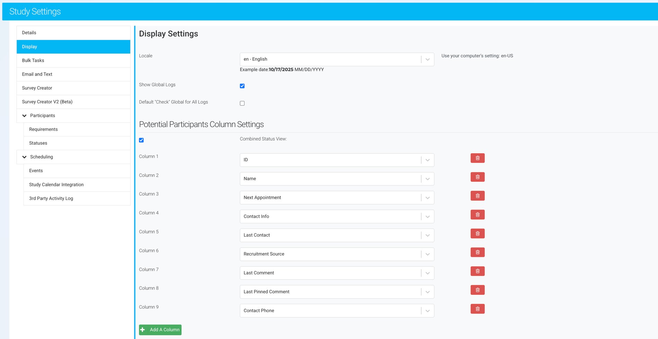Open Column 7 Last Comment dropdown

click(x=337, y=273)
